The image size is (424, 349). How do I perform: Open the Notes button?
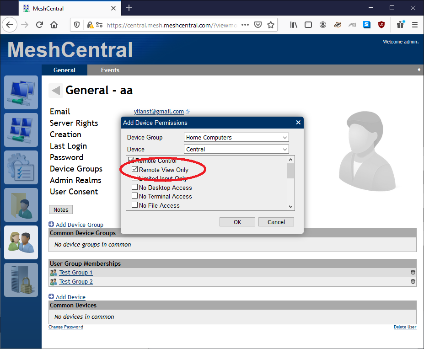click(61, 209)
